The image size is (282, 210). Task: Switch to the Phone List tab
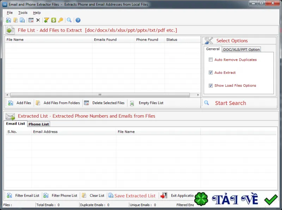click(39, 124)
